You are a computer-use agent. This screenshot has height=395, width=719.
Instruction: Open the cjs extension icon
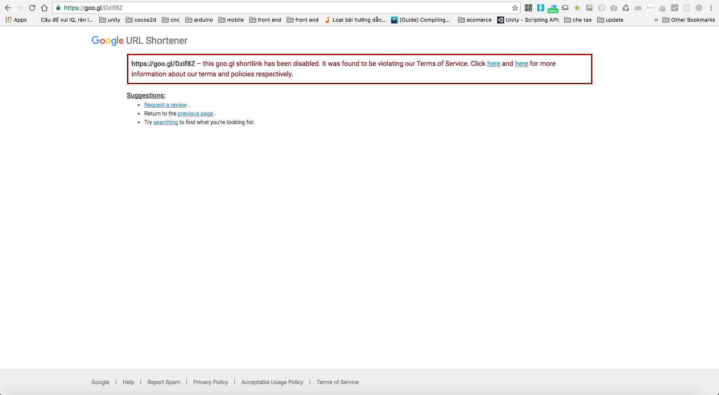point(638,8)
